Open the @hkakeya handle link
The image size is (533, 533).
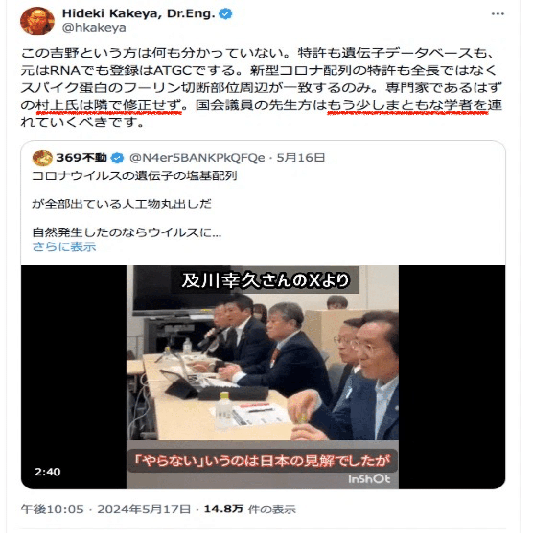click(x=94, y=28)
